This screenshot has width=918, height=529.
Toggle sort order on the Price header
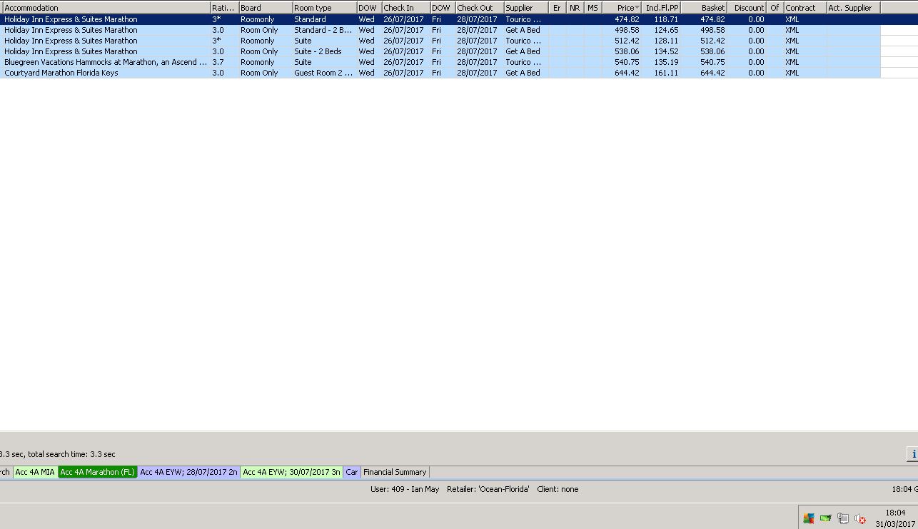point(622,8)
